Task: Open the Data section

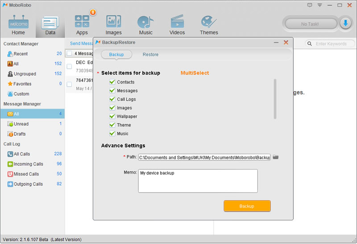Action: coord(50,25)
